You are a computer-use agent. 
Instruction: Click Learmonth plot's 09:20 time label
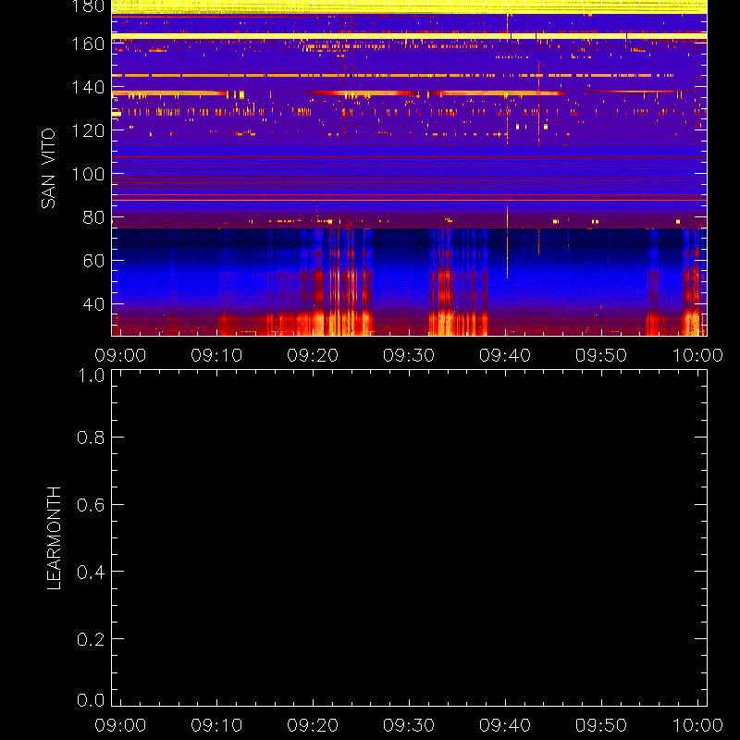pyautogui.click(x=313, y=725)
